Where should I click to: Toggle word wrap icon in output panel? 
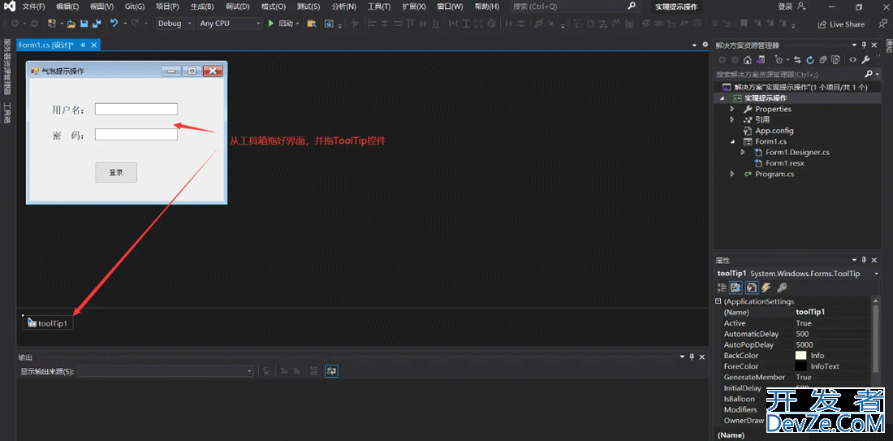(x=331, y=371)
